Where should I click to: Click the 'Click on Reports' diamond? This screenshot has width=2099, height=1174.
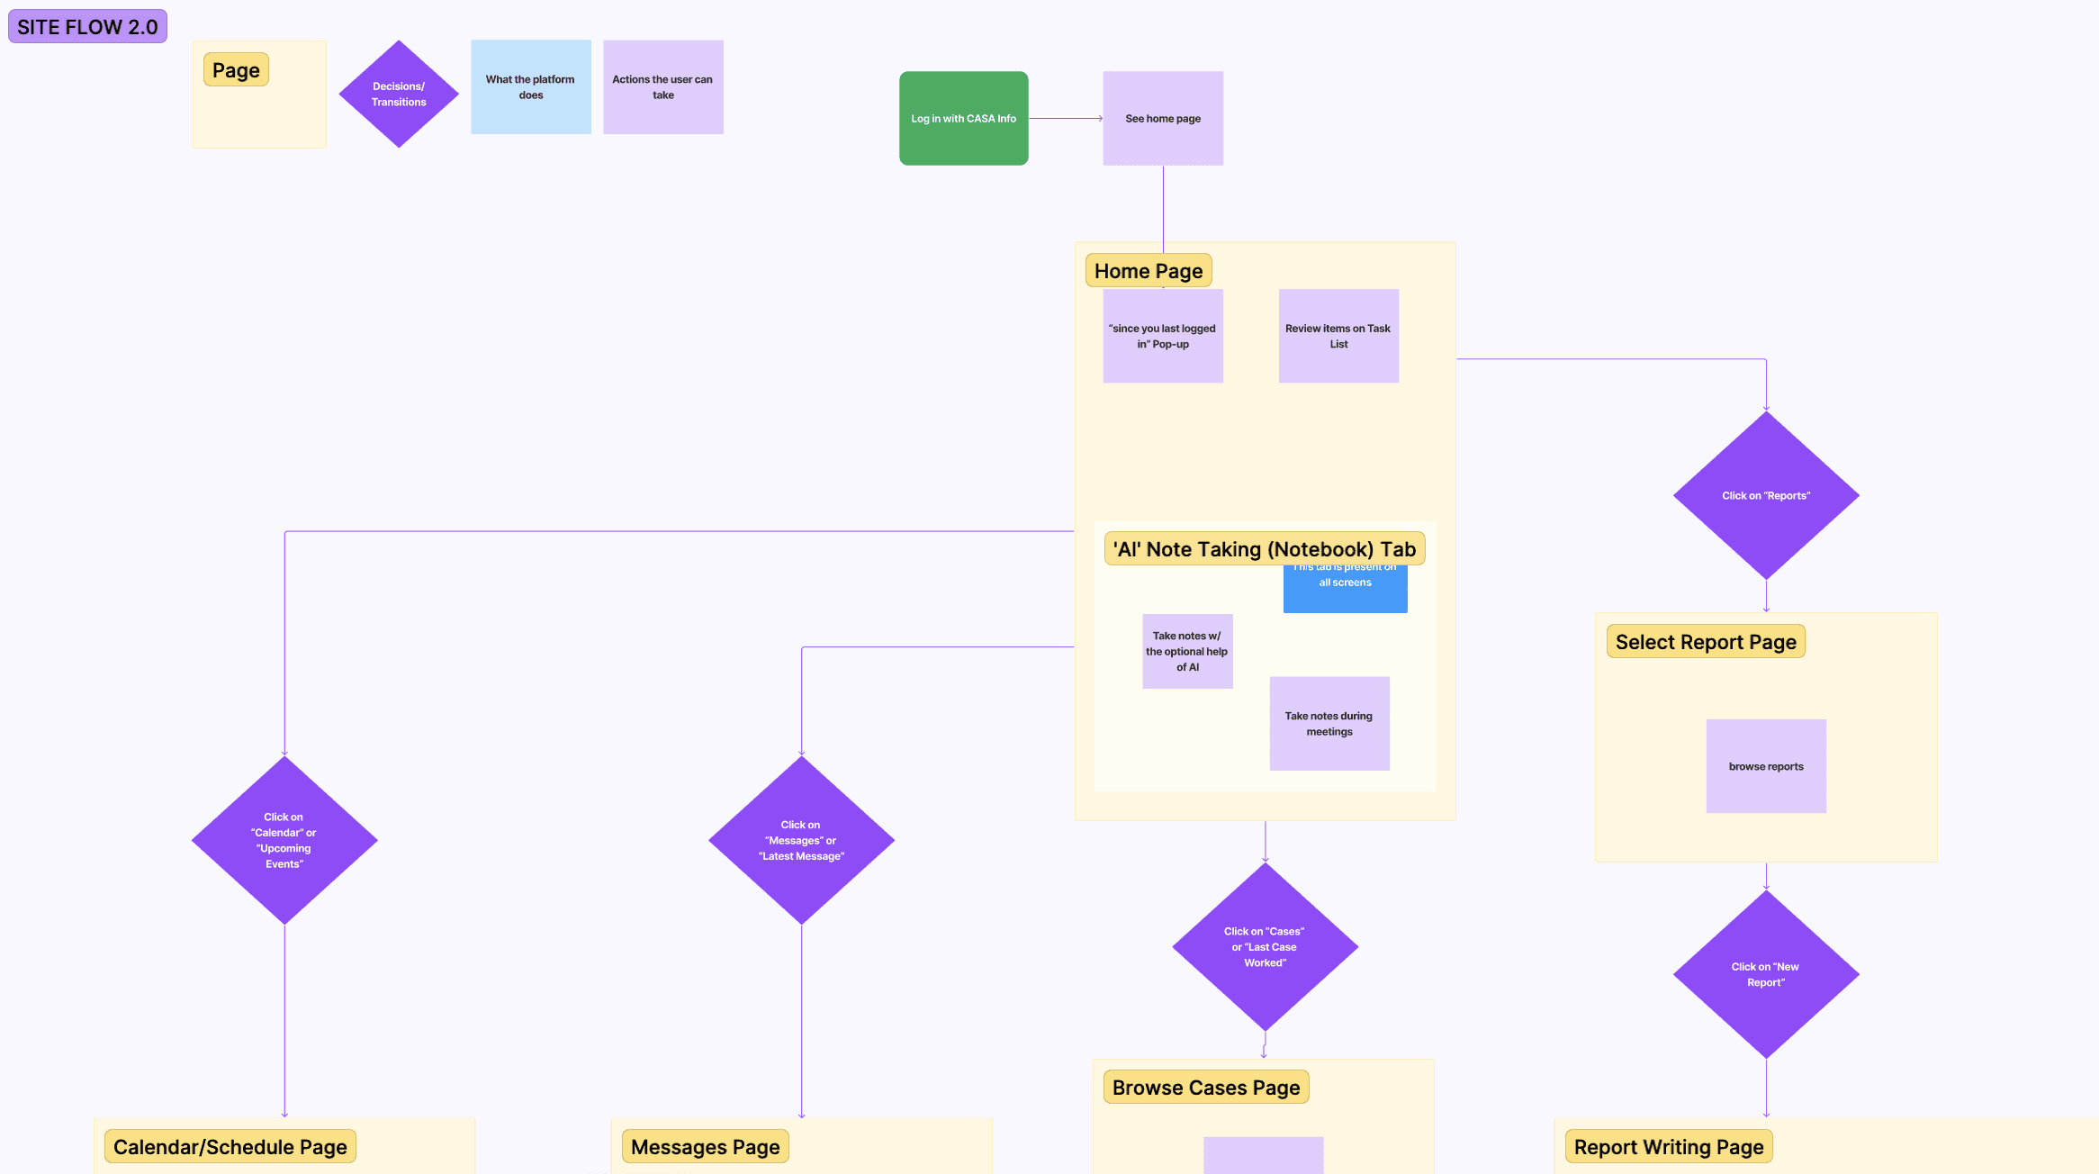(x=1765, y=495)
